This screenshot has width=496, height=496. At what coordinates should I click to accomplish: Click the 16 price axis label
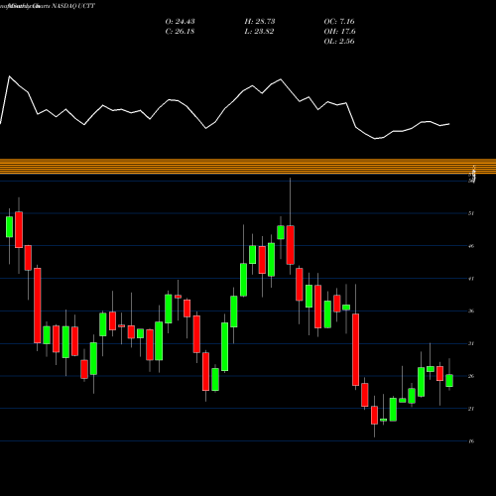471,440
